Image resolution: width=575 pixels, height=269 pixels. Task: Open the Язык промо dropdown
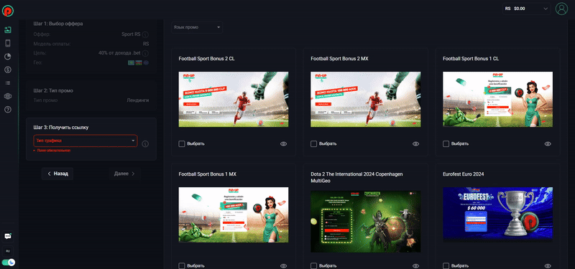click(197, 27)
